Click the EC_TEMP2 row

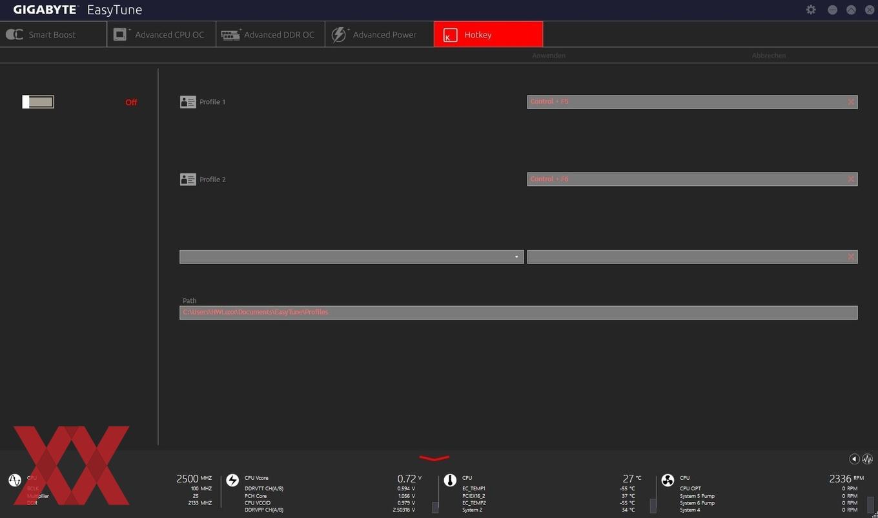[x=548, y=503]
